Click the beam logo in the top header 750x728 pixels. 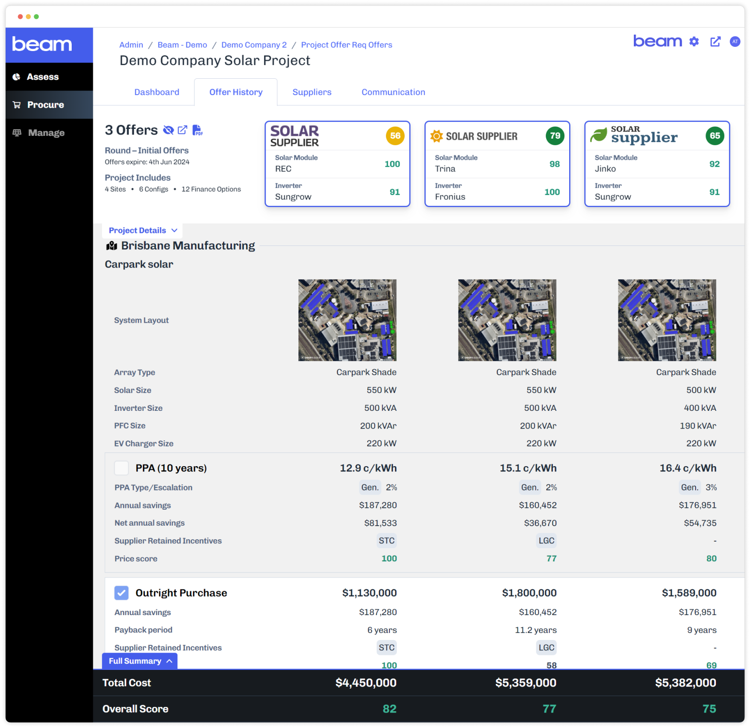click(658, 41)
